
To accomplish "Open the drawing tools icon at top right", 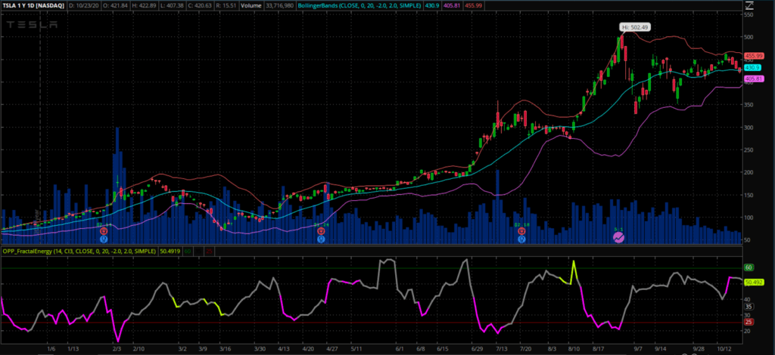I will tap(749, 5).
